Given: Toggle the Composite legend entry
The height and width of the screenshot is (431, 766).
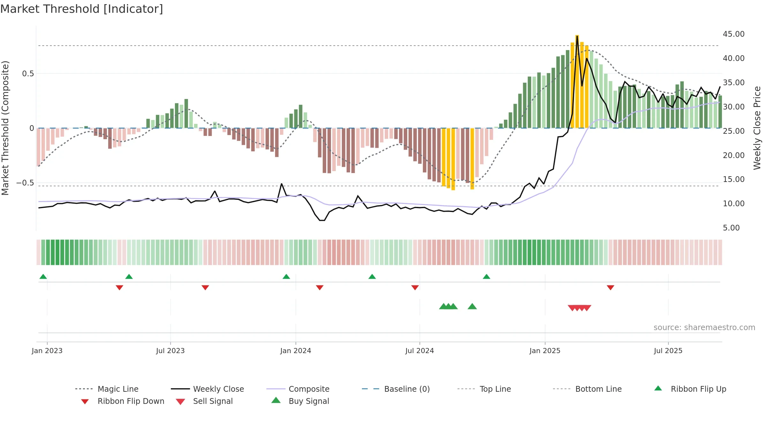Looking at the screenshot, I should click(x=298, y=389).
